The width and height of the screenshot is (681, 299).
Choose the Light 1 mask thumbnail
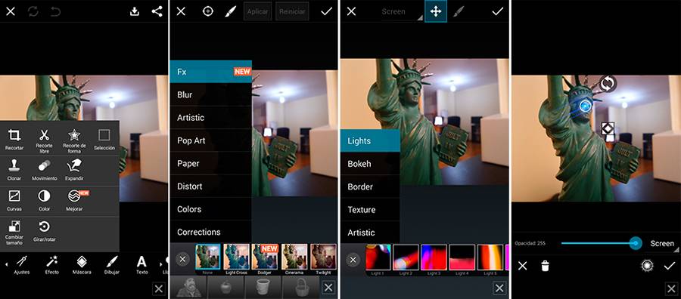(x=378, y=260)
